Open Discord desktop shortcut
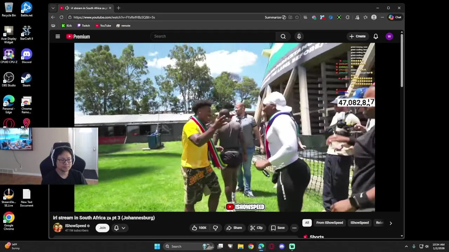 [27, 56]
